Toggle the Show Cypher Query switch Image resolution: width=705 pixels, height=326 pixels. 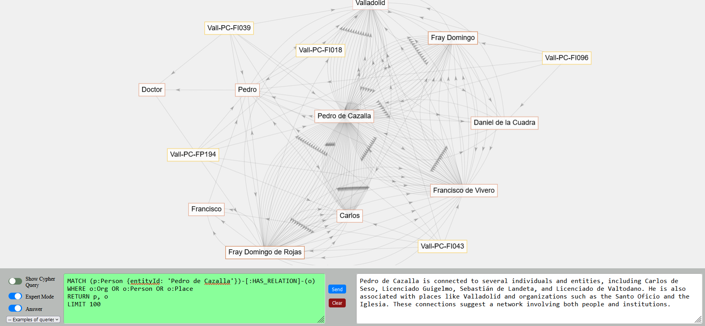[x=15, y=281]
